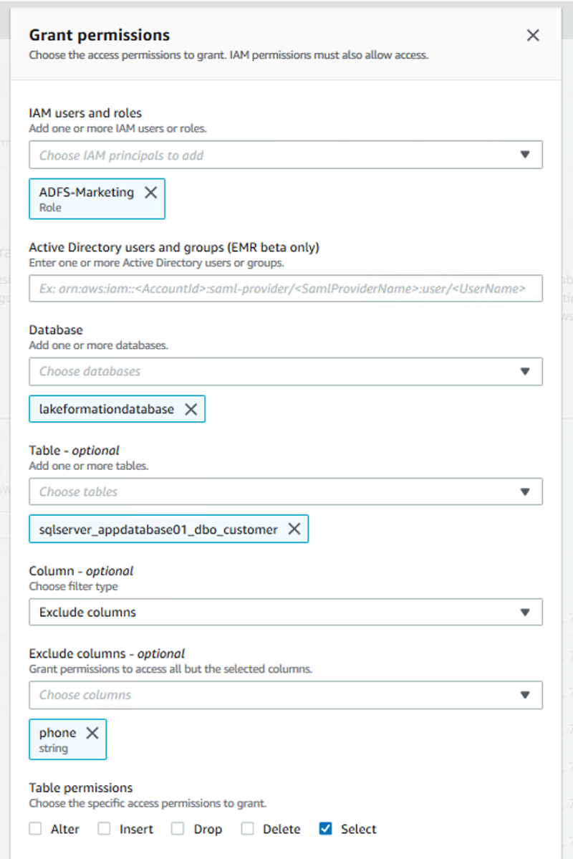Click the lakeformationdatabase tag
Screen dimensions: 573x859
[106, 409]
